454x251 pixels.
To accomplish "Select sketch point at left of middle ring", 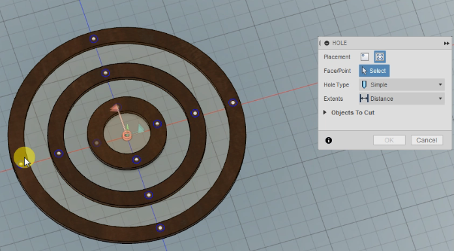I will [59, 153].
